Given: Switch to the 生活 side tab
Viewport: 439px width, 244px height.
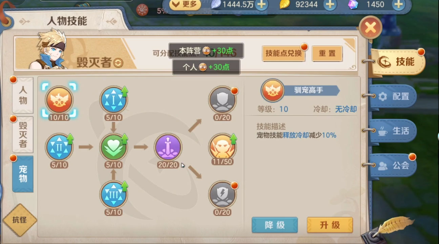Looking at the screenshot, I should tap(393, 131).
